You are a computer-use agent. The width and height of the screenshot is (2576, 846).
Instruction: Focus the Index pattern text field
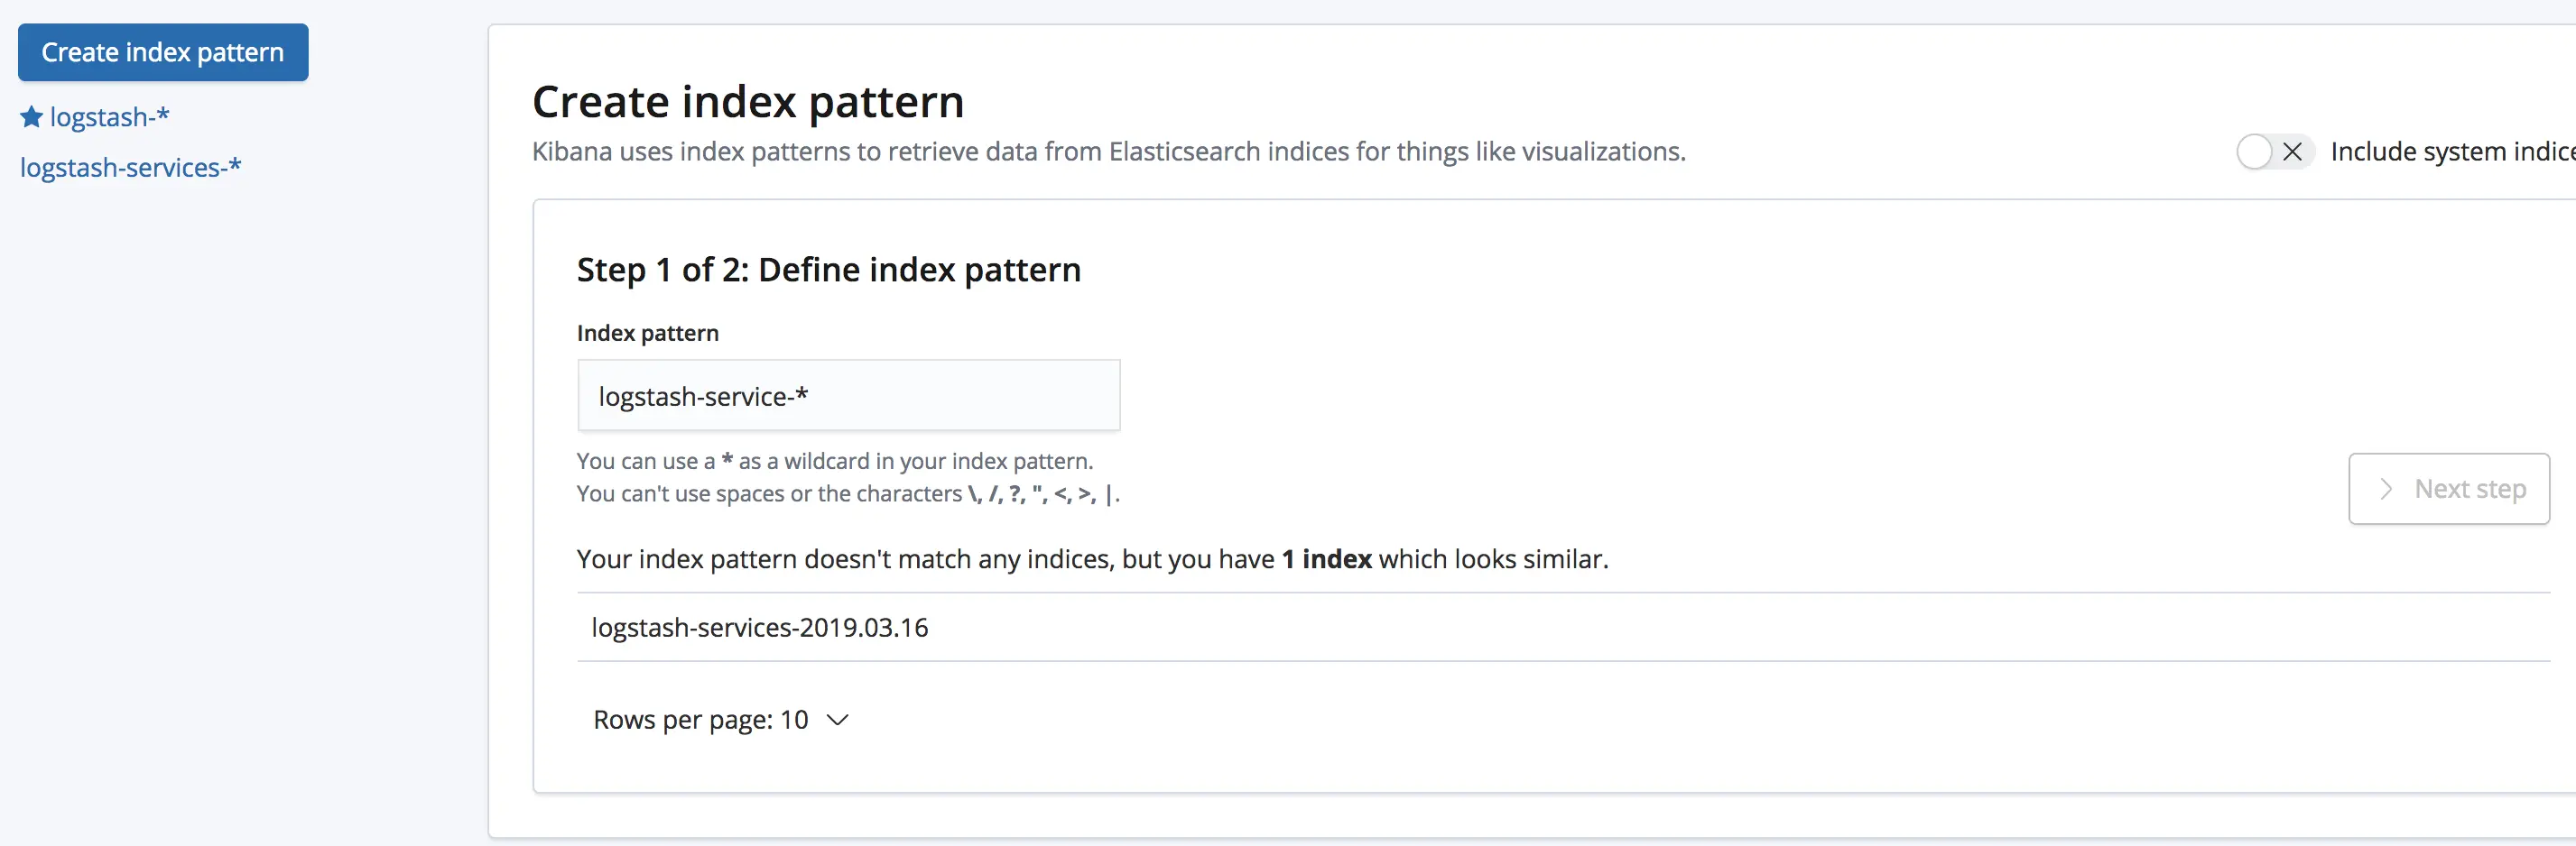tap(848, 397)
